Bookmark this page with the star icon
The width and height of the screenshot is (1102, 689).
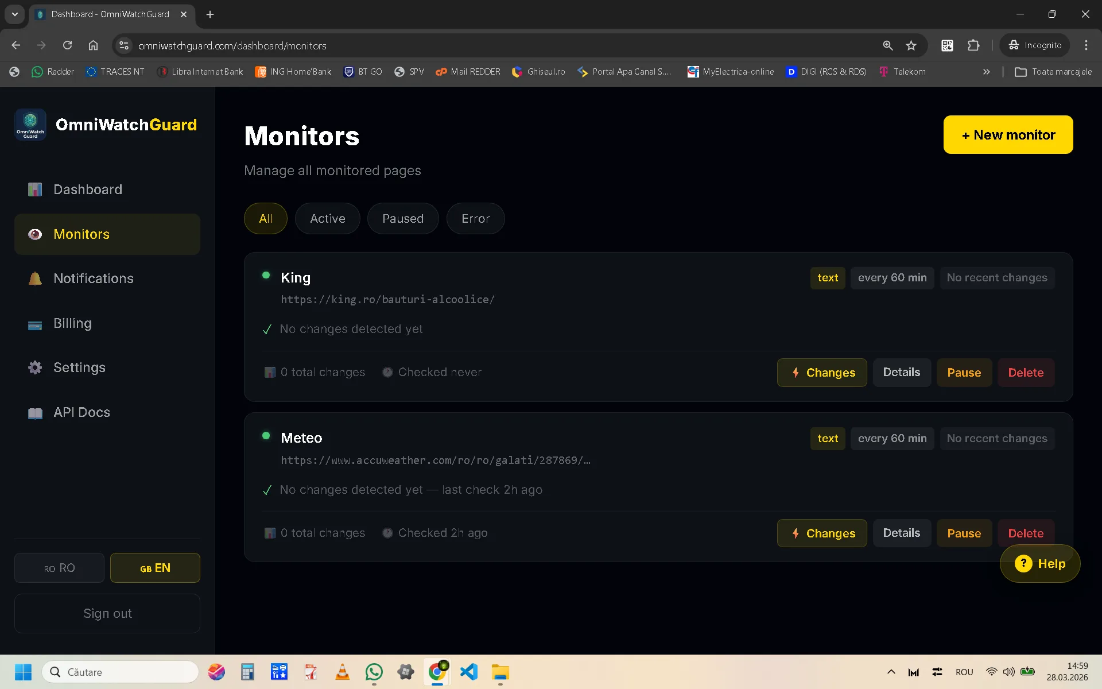point(911,45)
